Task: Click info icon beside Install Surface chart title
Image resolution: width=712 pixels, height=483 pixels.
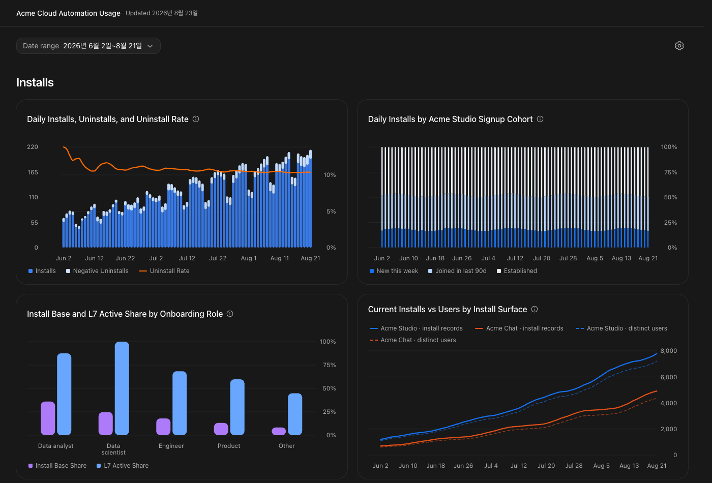Action: 535,309
